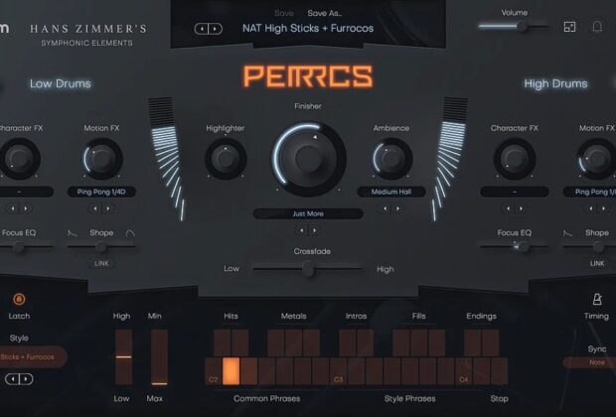This screenshot has height=417, width=616.
Task: Trigger the highlighted orange phrase key next to C2
Action: coord(231,370)
